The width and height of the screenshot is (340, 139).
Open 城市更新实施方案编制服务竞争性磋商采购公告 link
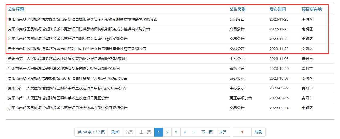83,19
